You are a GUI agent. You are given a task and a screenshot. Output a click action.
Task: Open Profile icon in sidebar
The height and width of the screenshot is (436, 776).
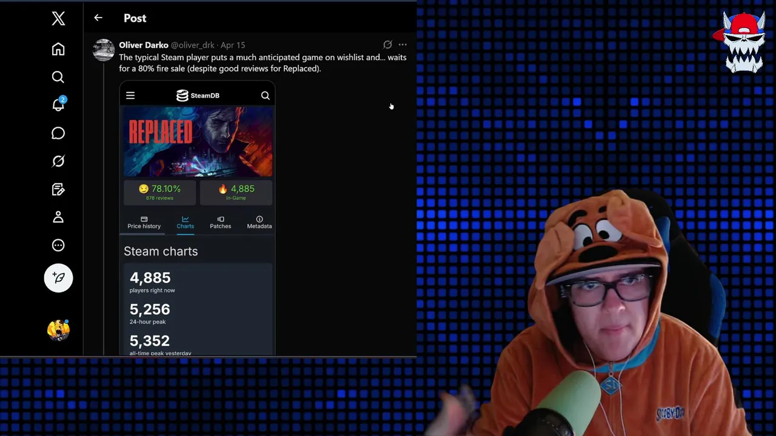click(58, 217)
